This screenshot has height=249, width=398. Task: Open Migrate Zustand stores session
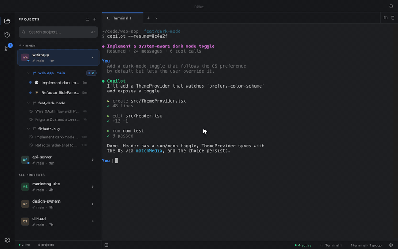(x=58, y=119)
